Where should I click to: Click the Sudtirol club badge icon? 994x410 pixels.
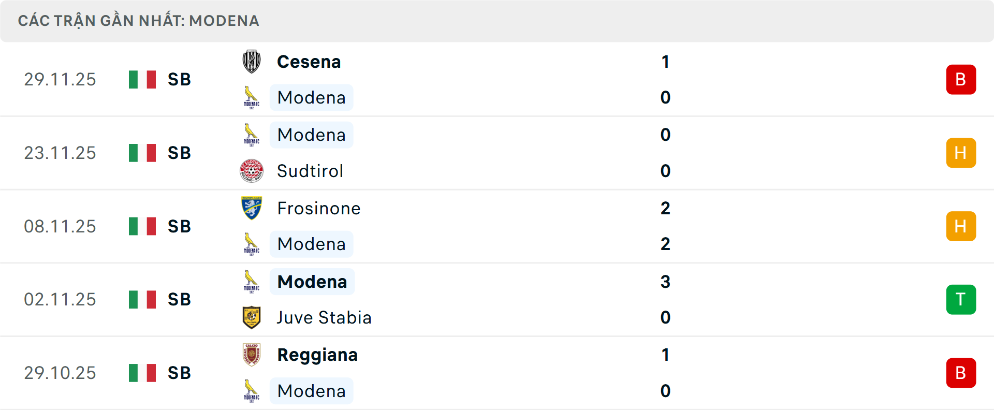252,171
